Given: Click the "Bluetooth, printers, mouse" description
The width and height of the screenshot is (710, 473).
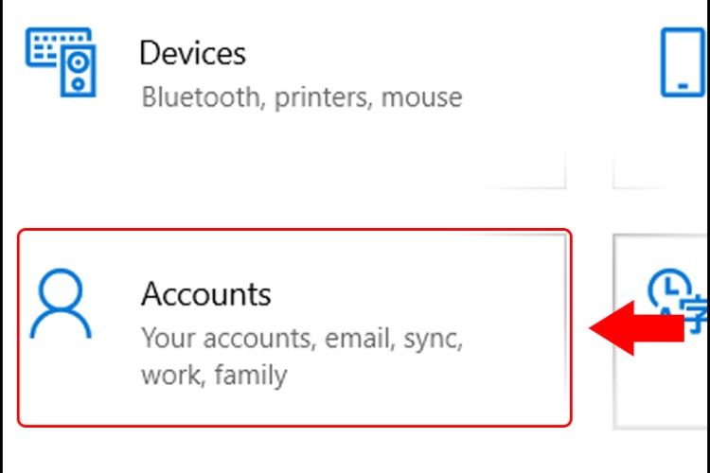Looking at the screenshot, I should (x=301, y=97).
